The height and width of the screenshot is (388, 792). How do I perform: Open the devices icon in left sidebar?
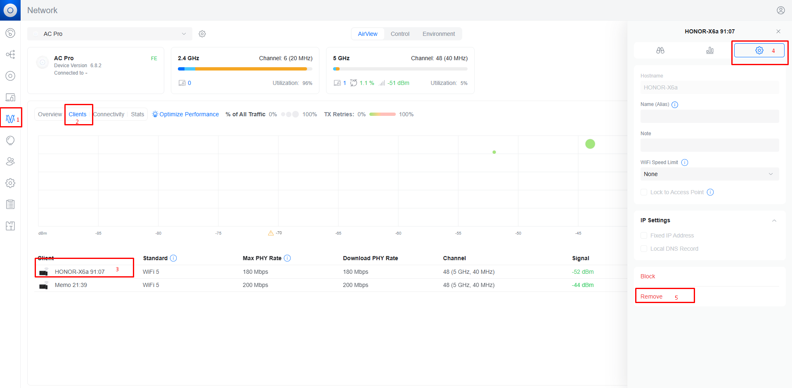pos(10,97)
